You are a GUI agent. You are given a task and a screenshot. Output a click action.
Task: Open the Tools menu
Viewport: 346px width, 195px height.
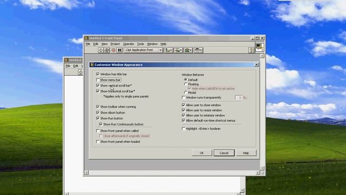[x=141, y=44]
